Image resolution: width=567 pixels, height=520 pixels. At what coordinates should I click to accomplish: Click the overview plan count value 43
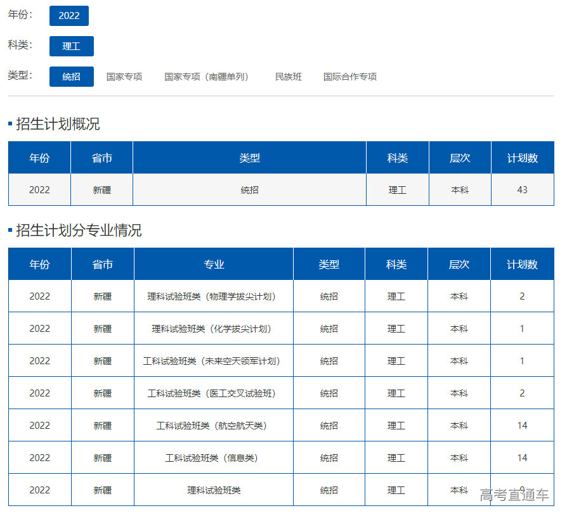click(522, 189)
